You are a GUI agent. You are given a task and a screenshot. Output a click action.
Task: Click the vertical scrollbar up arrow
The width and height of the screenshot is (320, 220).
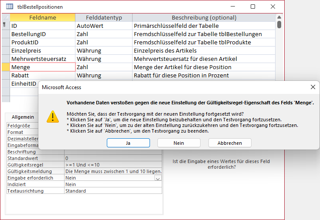tap(279, 17)
